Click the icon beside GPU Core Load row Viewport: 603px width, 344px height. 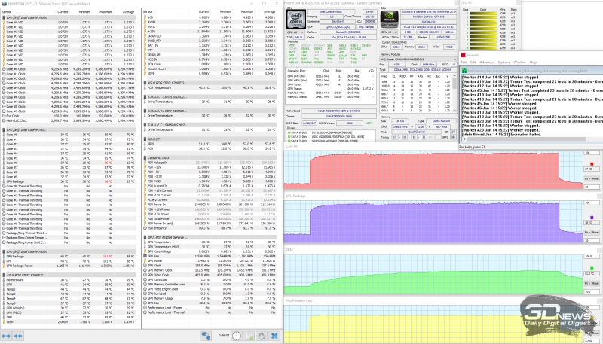click(x=145, y=279)
